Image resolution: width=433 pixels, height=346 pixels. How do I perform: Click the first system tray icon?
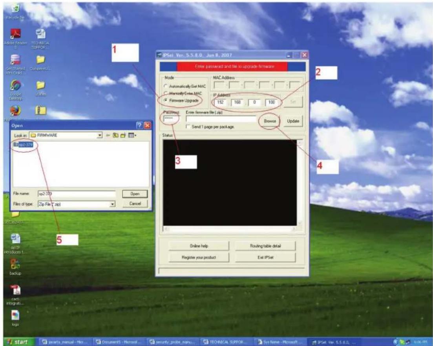coord(396,342)
